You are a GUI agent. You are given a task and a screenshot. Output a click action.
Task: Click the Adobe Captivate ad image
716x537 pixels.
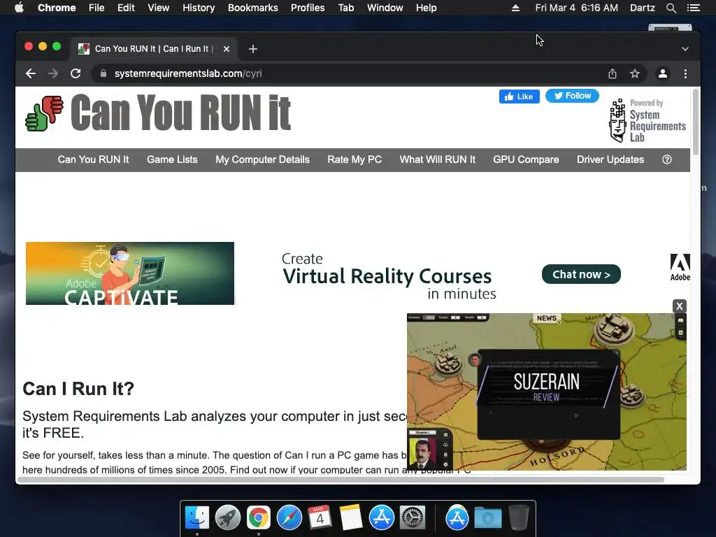(x=130, y=273)
